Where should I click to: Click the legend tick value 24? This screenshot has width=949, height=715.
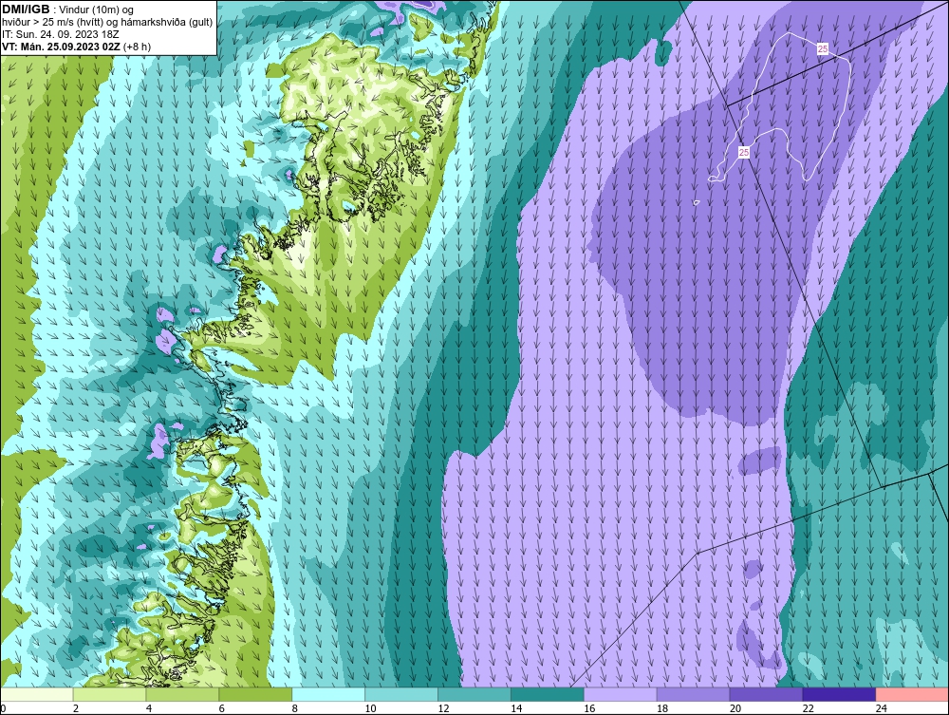(882, 708)
